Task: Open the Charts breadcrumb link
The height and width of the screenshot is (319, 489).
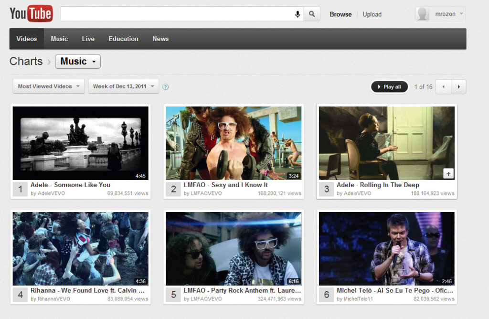Action: [x=26, y=62]
